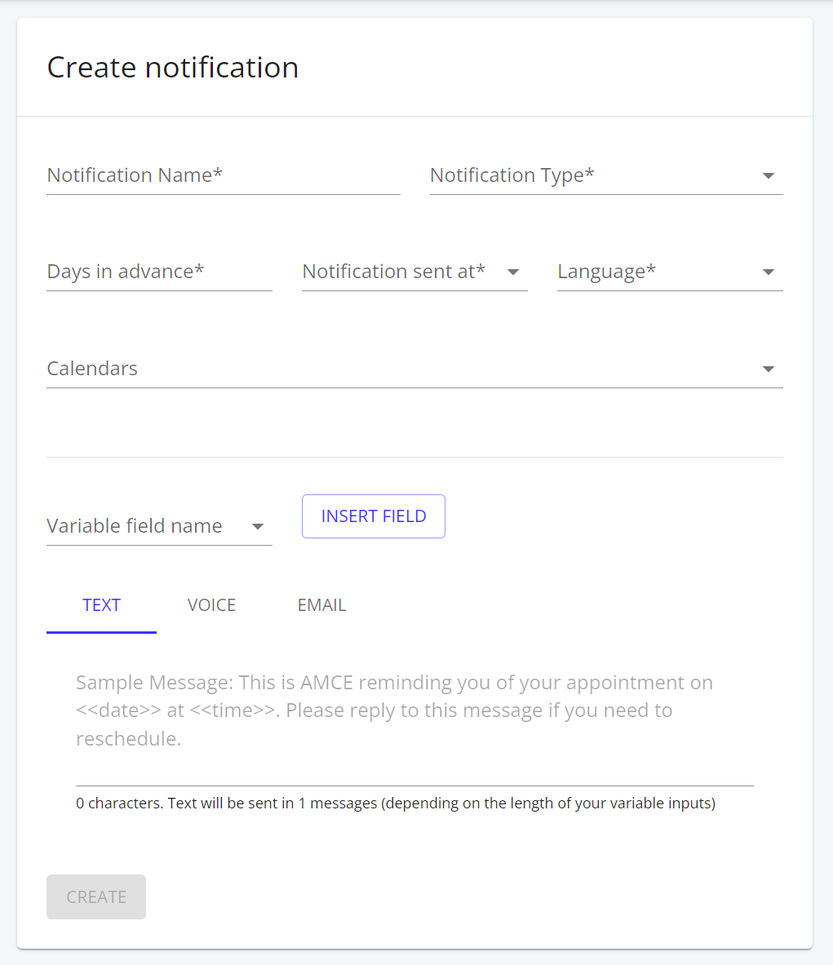Click the arrow icon beside Notification sent at

[513, 272]
